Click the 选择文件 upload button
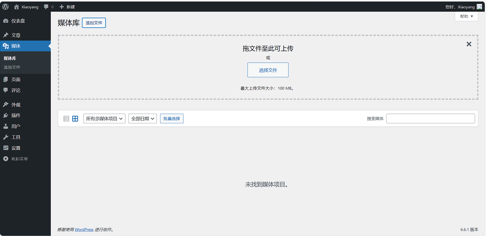The width and height of the screenshot is (486, 236). (x=268, y=70)
